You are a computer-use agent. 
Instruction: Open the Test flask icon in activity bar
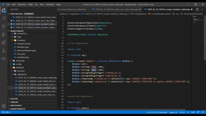pyautogui.click(x=4, y=51)
